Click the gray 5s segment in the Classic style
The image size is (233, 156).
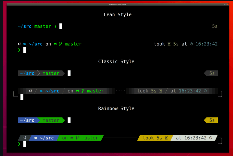pyautogui.click(x=212, y=73)
